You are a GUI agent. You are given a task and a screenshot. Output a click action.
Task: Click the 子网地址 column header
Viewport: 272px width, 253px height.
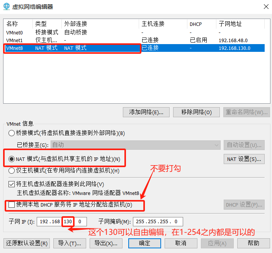pyautogui.click(x=240, y=24)
